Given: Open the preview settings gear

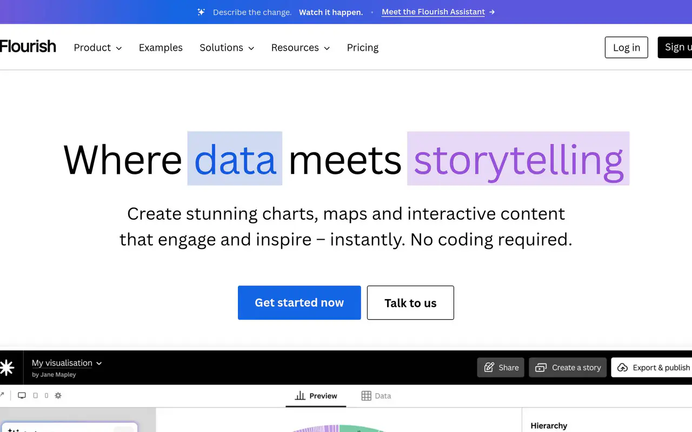Looking at the screenshot, I should (x=58, y=396).
